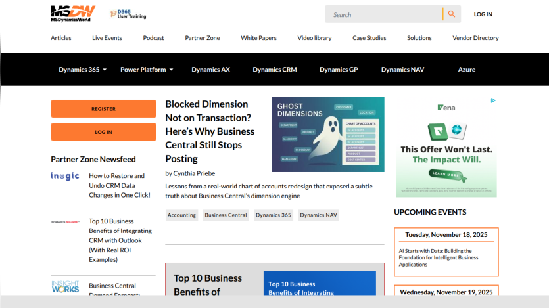This screenshot has height=308, width=549.
Task: Click the Insight Works logo
Action: [x=65, y=286]
